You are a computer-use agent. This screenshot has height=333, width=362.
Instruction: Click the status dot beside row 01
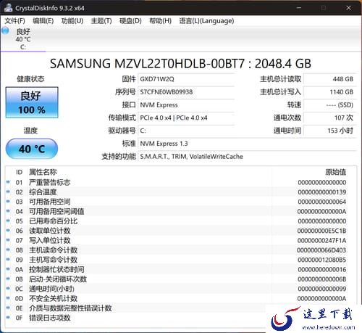coord(8,182)
